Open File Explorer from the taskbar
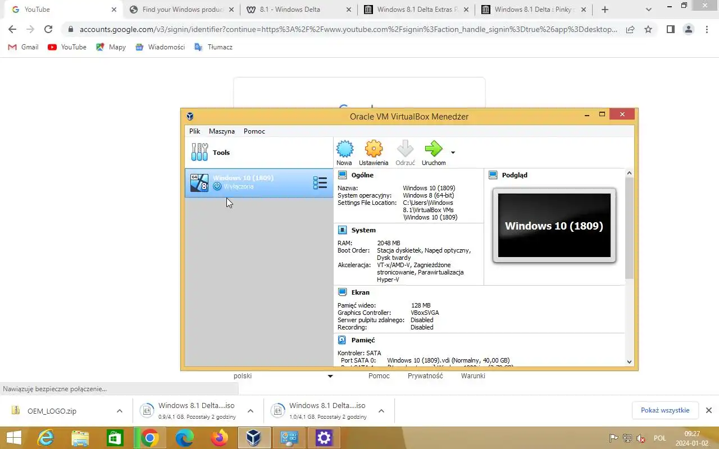The width and height of the screenshot is (719, 449). [80, 438]
